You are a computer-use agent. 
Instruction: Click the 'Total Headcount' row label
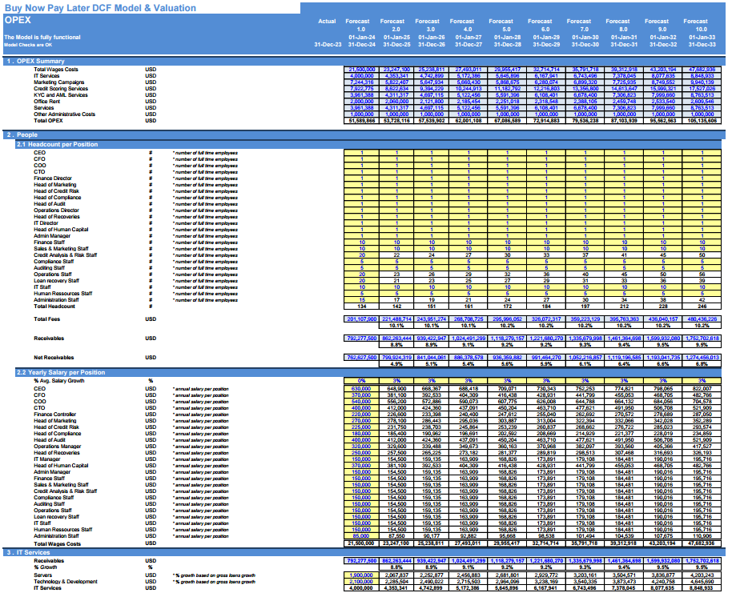[x=54, y=306]
